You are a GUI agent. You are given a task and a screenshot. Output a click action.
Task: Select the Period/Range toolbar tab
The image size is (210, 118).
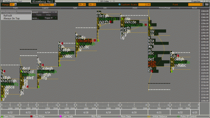[165, 8]
